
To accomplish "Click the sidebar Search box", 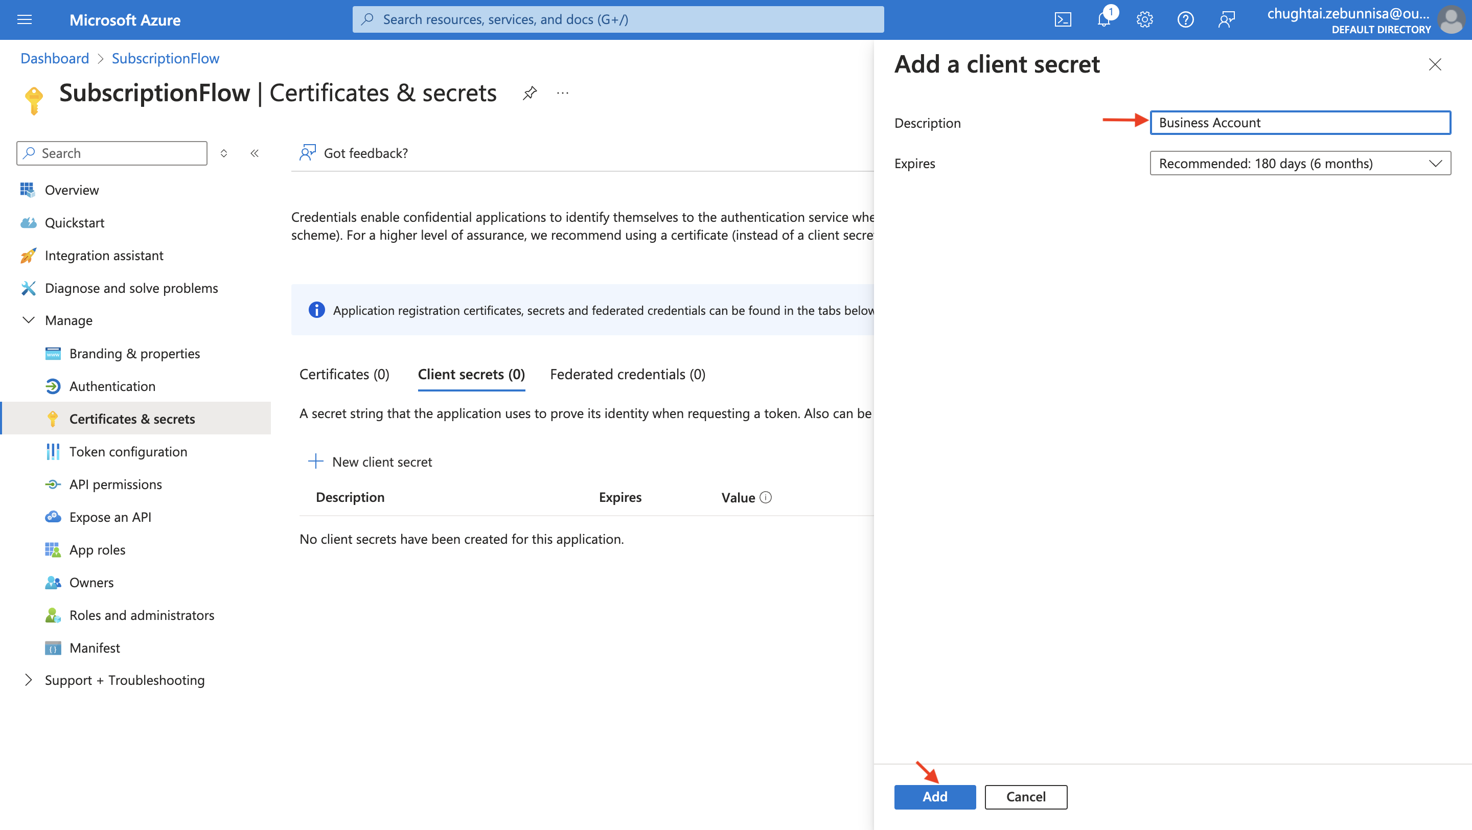I will pyautogui.click(x=112, y=153).
